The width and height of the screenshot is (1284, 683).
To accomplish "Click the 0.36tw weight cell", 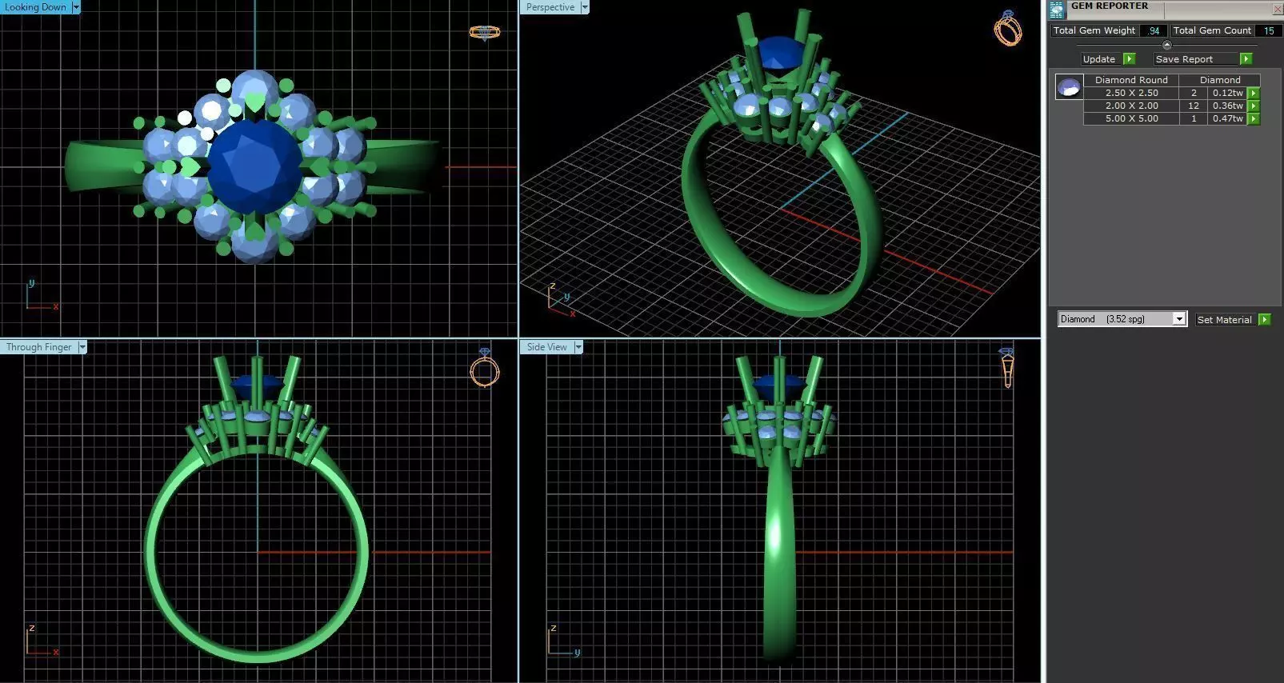I will pyautogui.click(x=1228, y=106).
